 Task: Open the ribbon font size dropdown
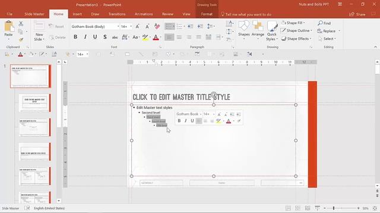pos(131,26)
